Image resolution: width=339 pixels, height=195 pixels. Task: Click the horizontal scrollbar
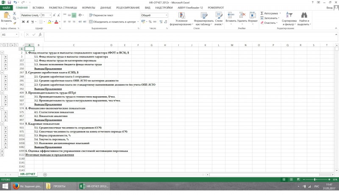click(264, 175)
